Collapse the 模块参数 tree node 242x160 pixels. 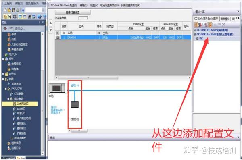click(8, 99)
